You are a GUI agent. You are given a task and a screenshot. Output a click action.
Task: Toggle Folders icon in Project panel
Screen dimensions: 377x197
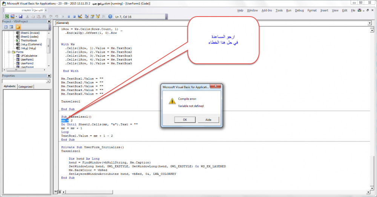(x=18, y=27)
